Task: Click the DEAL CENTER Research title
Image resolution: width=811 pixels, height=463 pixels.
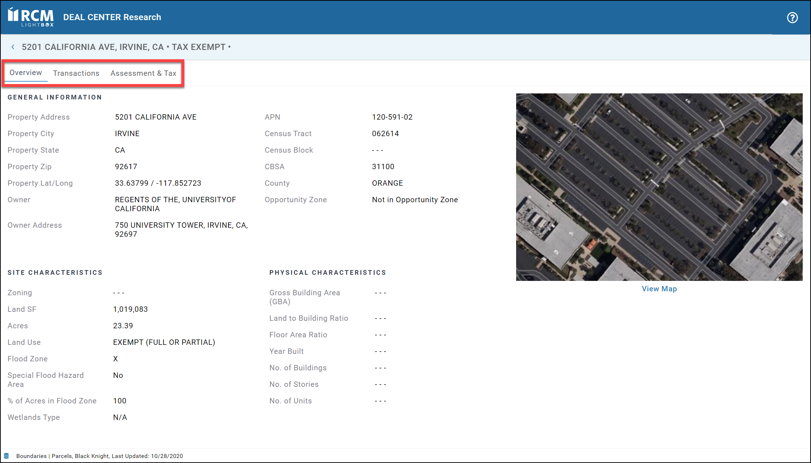Action: point(112,17)
